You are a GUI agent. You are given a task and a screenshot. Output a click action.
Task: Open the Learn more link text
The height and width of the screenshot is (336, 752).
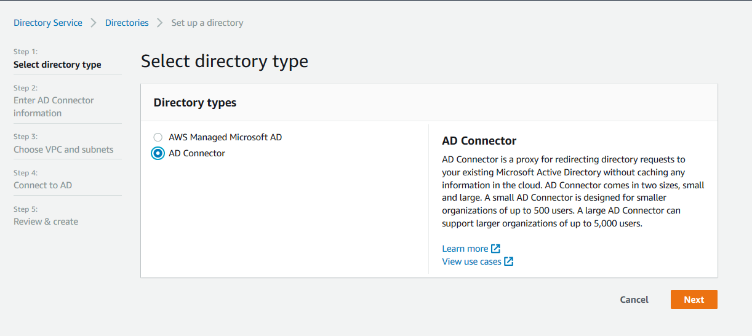[x=465, y=249]
